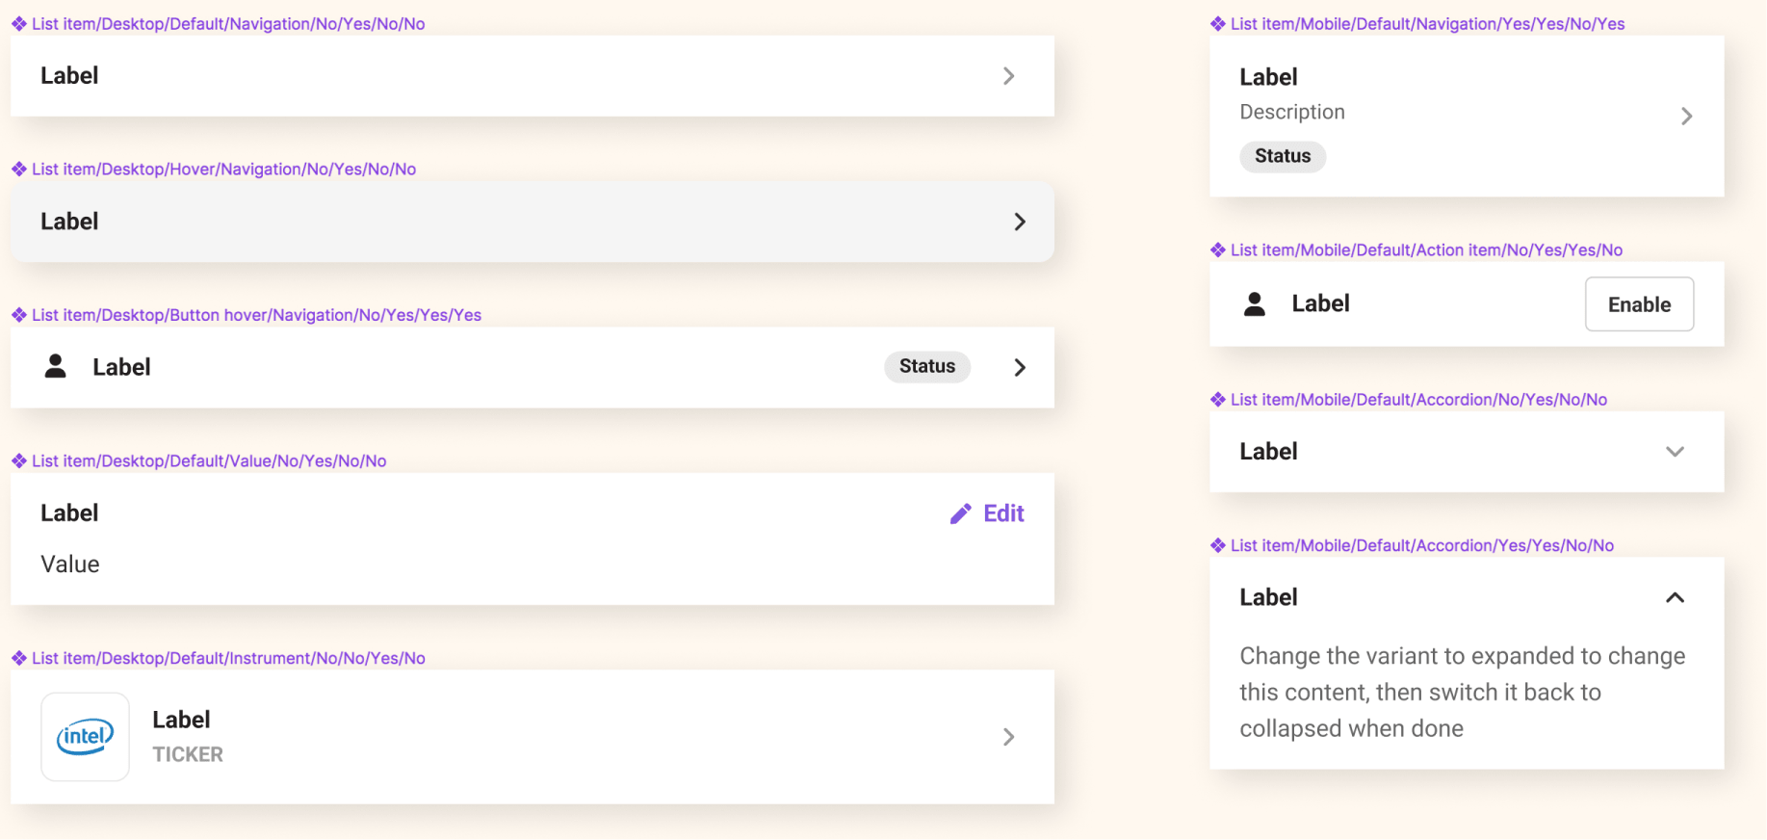
Task: Click person icon in mobile Action item
Action: pos(1255,304)
